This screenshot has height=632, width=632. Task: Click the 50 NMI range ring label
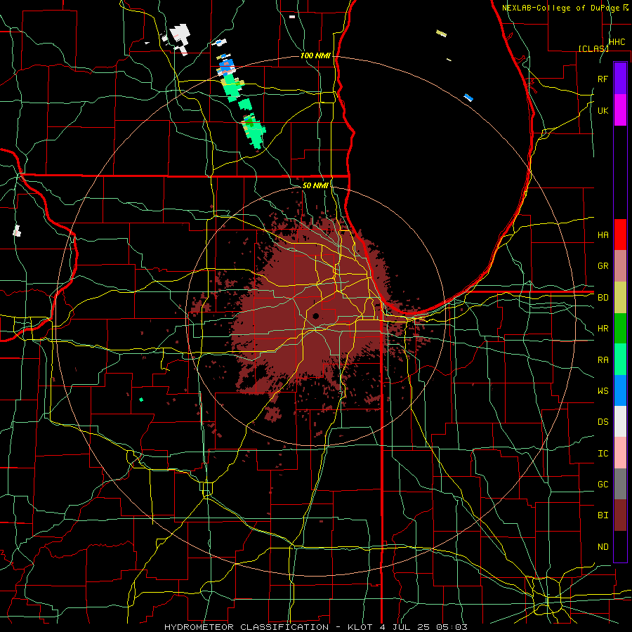(315, 185)
